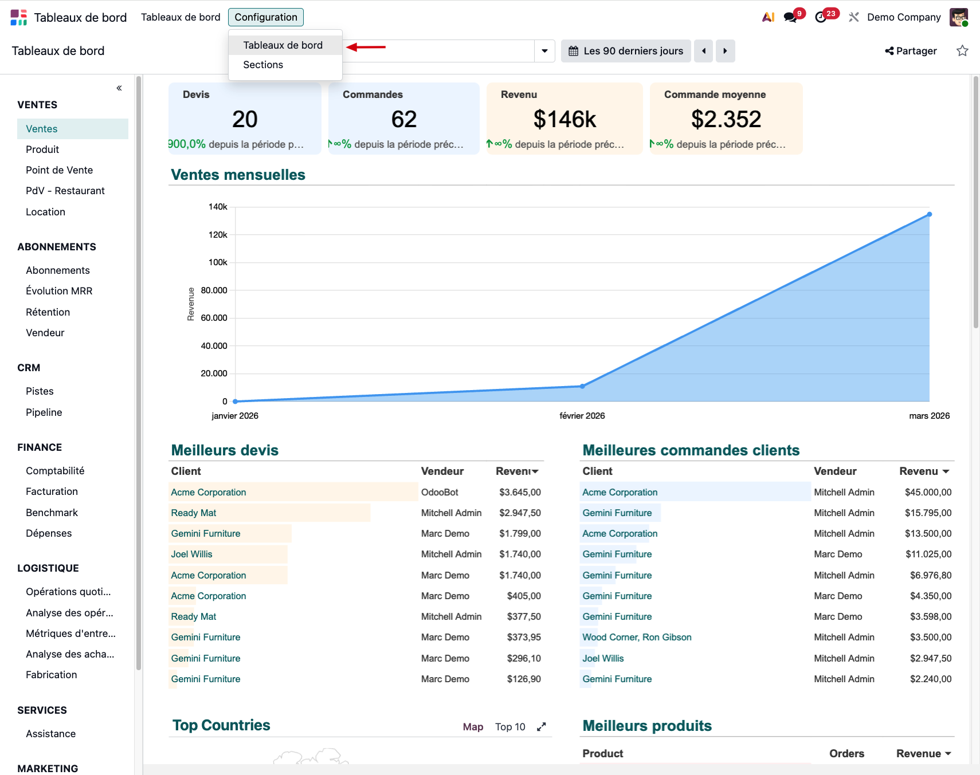Screen dimensions: 980x775
Task: Open the Wood Corner, Ron Gibson link
Action: click(637, 638)
